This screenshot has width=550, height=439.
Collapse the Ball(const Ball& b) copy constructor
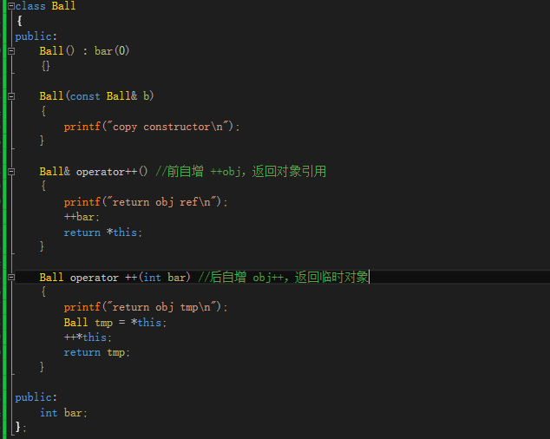[11, 96]
